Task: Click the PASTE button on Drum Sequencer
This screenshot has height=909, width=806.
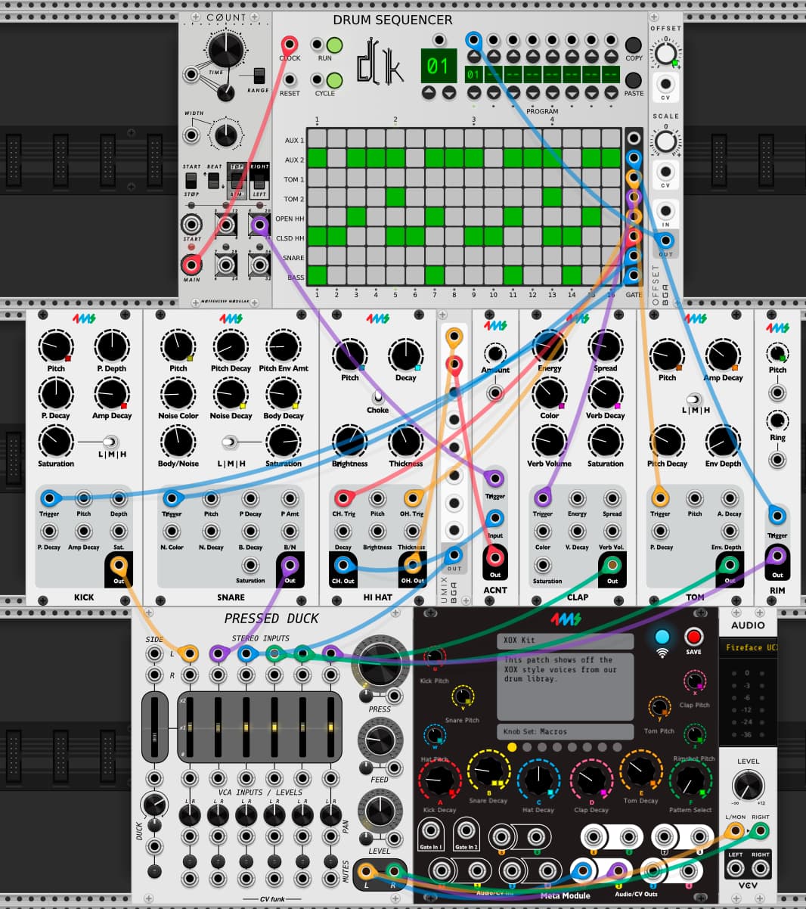Action: 634,79
